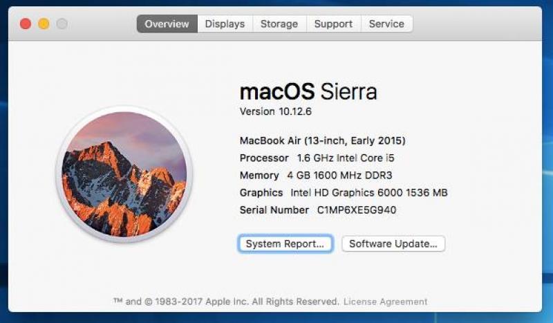553x323 pixels.
Task: Open the Displays tab
Action: coord(225,24)
